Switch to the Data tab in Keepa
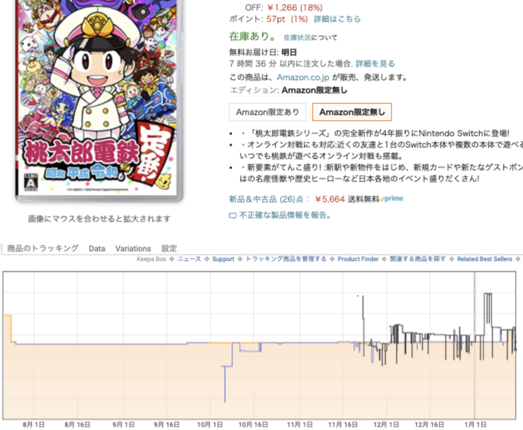The width and height of the screenshot is (523, 430). click(x=96, y=248)
